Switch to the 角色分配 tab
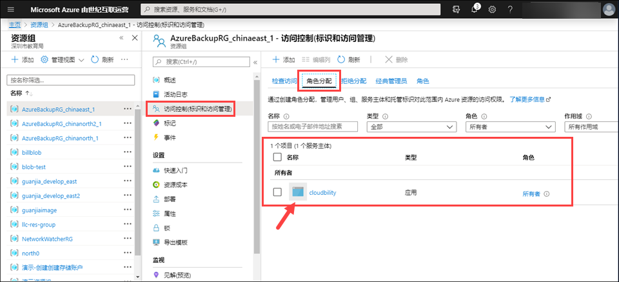 pyautogui.click(x=319, y=81)
